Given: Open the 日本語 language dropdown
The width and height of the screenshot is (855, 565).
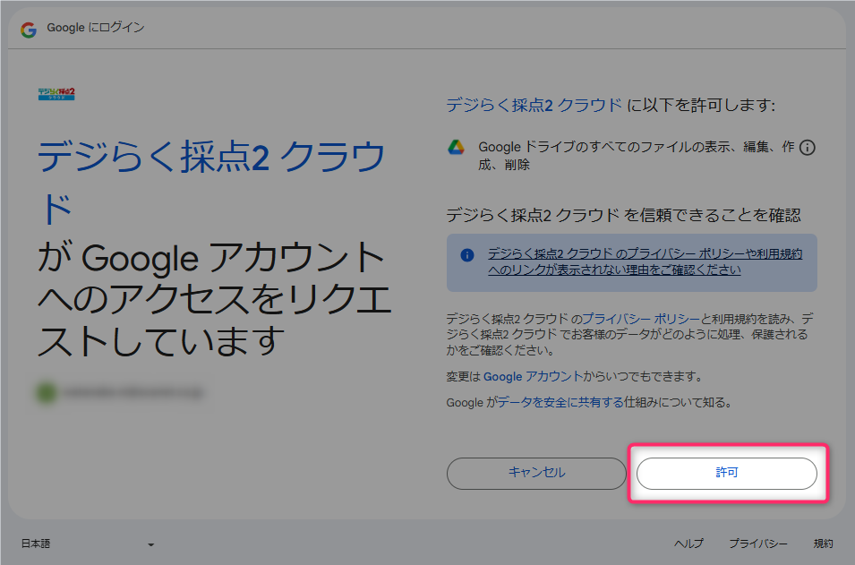Looking at the screenshot, I should click(87, 544).
